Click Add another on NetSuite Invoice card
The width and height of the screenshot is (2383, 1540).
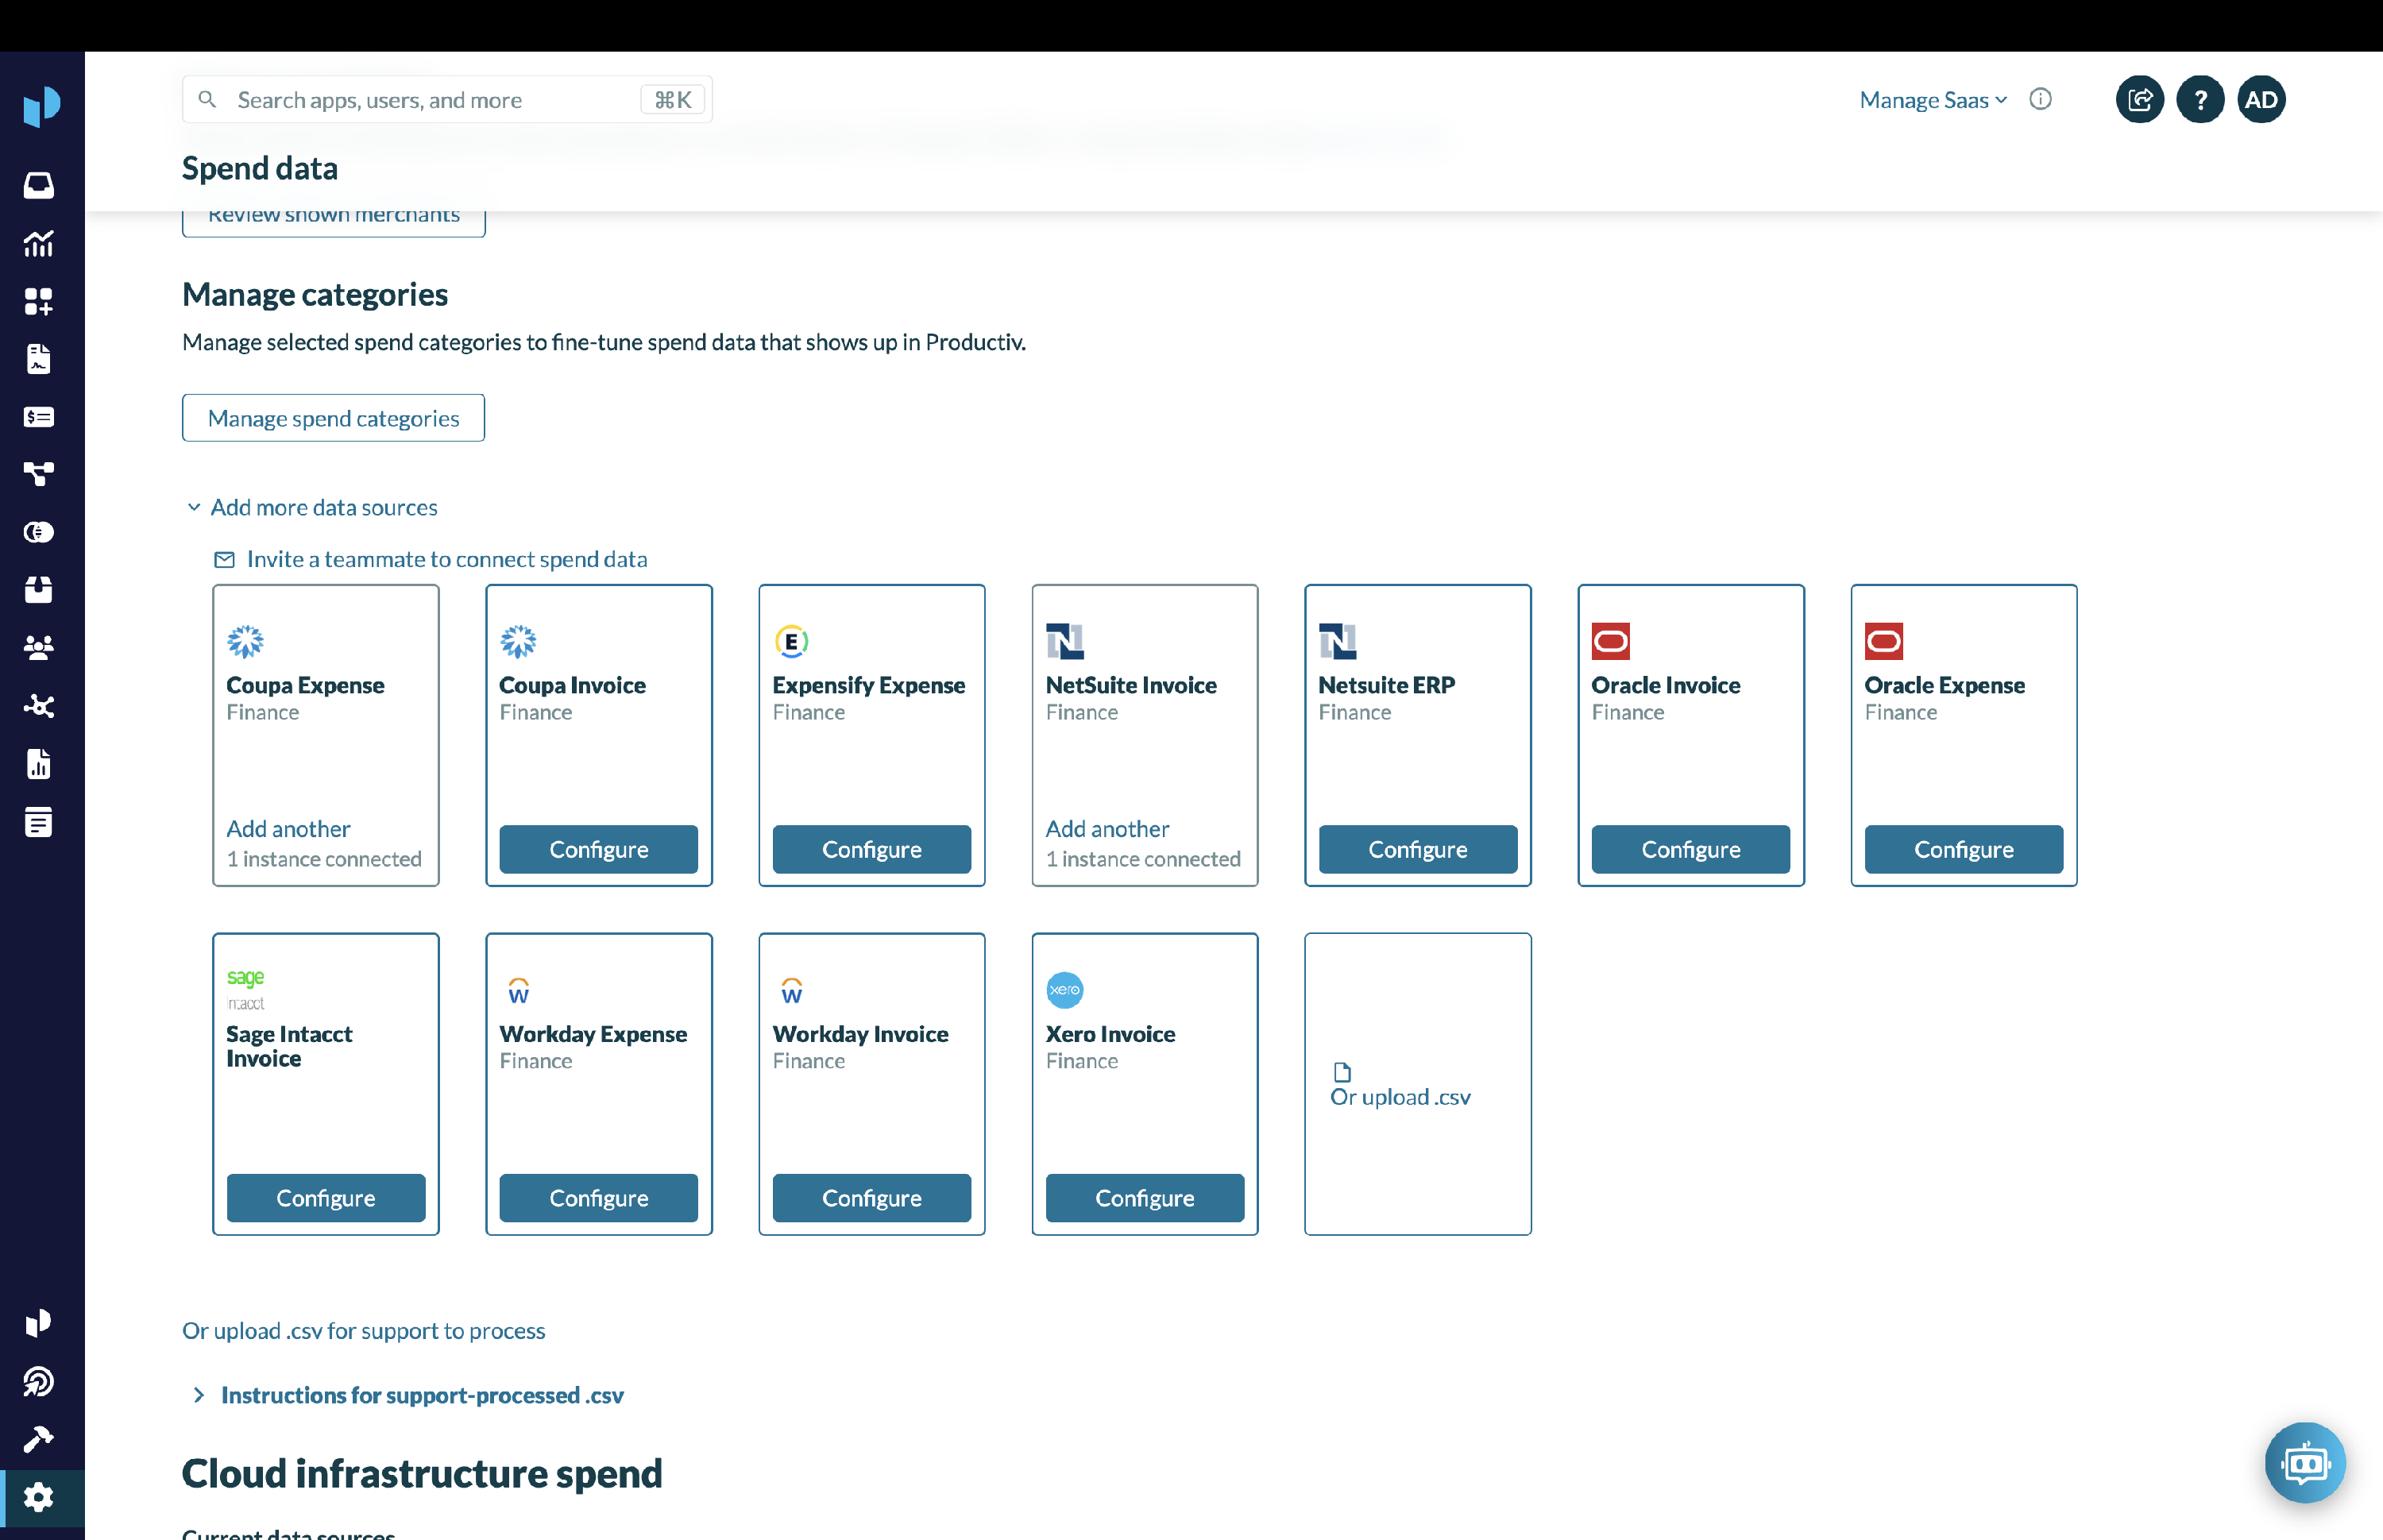pos(1107,829)
